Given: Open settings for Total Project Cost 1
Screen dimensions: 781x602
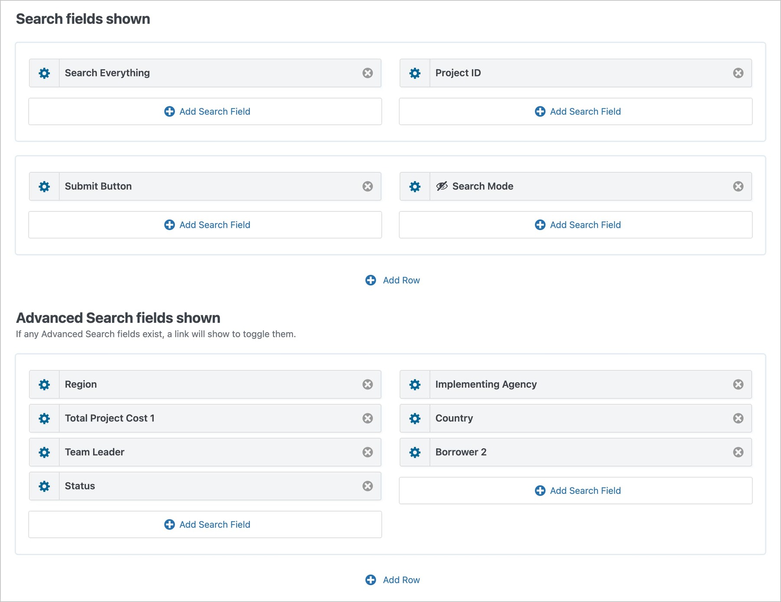Looking at the screenshot, I should 44,418.
